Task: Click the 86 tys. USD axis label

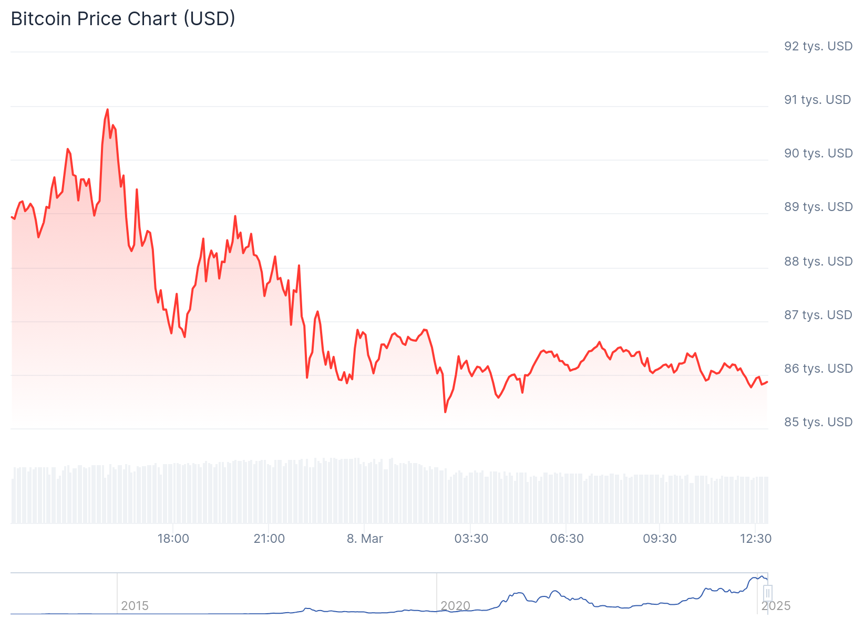Action: pyautogui.click(x=818, y=369)
